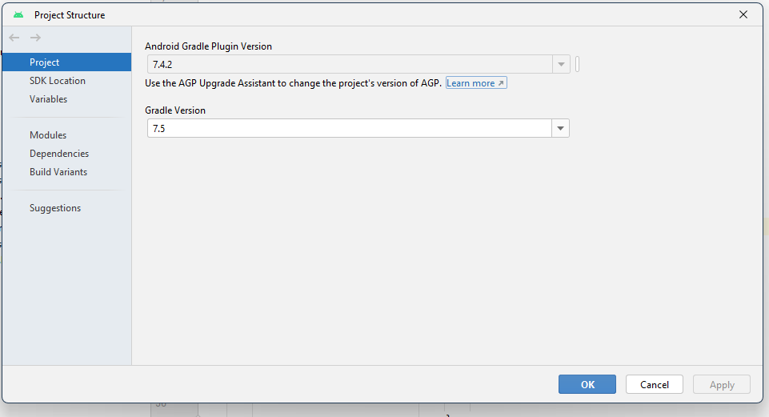Open the Learn more link
The width and height of the screenshot is (769, 417).
point(475,83)
